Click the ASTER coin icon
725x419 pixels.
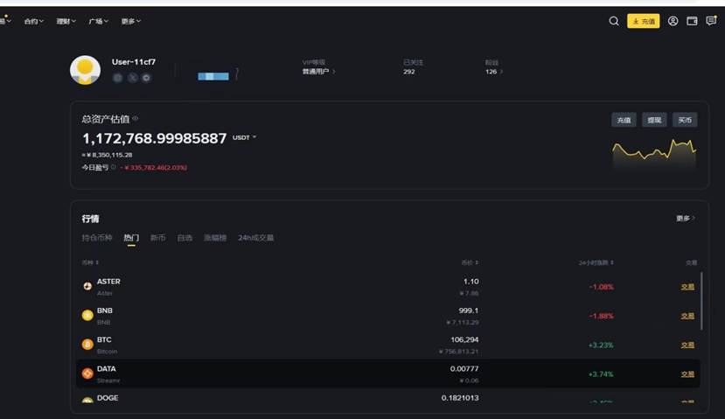pyautogui.click(x=87, y=286)
